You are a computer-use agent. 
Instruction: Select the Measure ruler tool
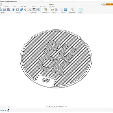pyautogui.click(x=53, y=10)
